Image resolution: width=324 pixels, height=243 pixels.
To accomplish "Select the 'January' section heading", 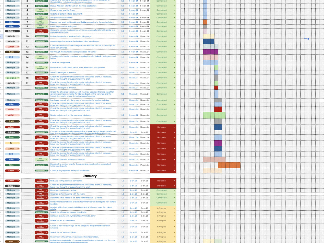I will pos(90,176).
